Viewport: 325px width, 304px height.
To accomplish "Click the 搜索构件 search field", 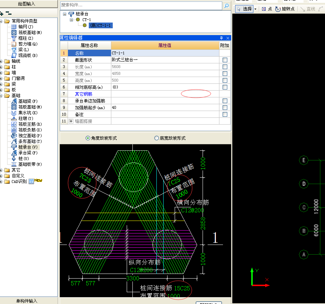I will pyautogui.click(x=141, y=5).
